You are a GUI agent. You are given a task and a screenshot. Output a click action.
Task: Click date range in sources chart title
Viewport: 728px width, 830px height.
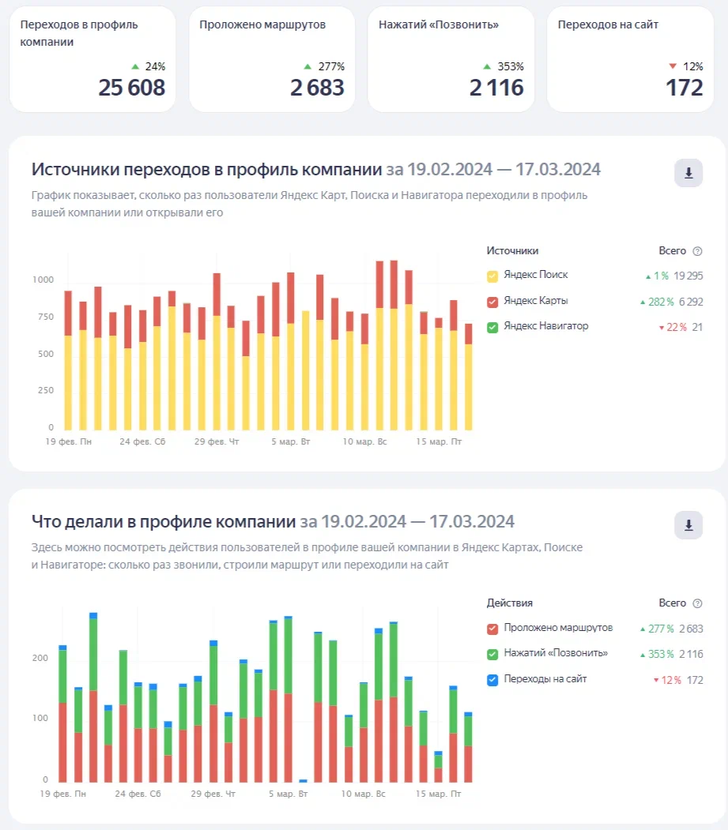492,169
